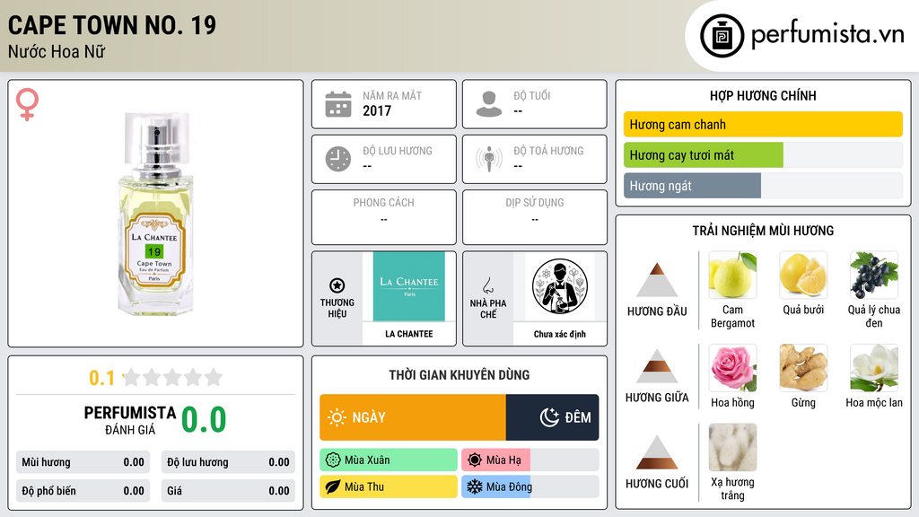Screen dimensions: 919x517
Task: Click the Mùa Thu season bar
Action: [389, 486]
